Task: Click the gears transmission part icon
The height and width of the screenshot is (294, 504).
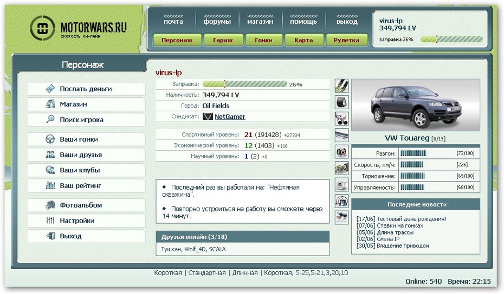Action: click(x=341, y=168)
